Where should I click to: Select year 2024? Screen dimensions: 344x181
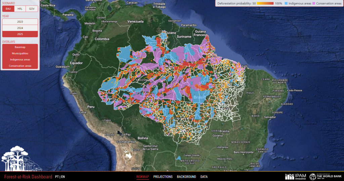20,28
